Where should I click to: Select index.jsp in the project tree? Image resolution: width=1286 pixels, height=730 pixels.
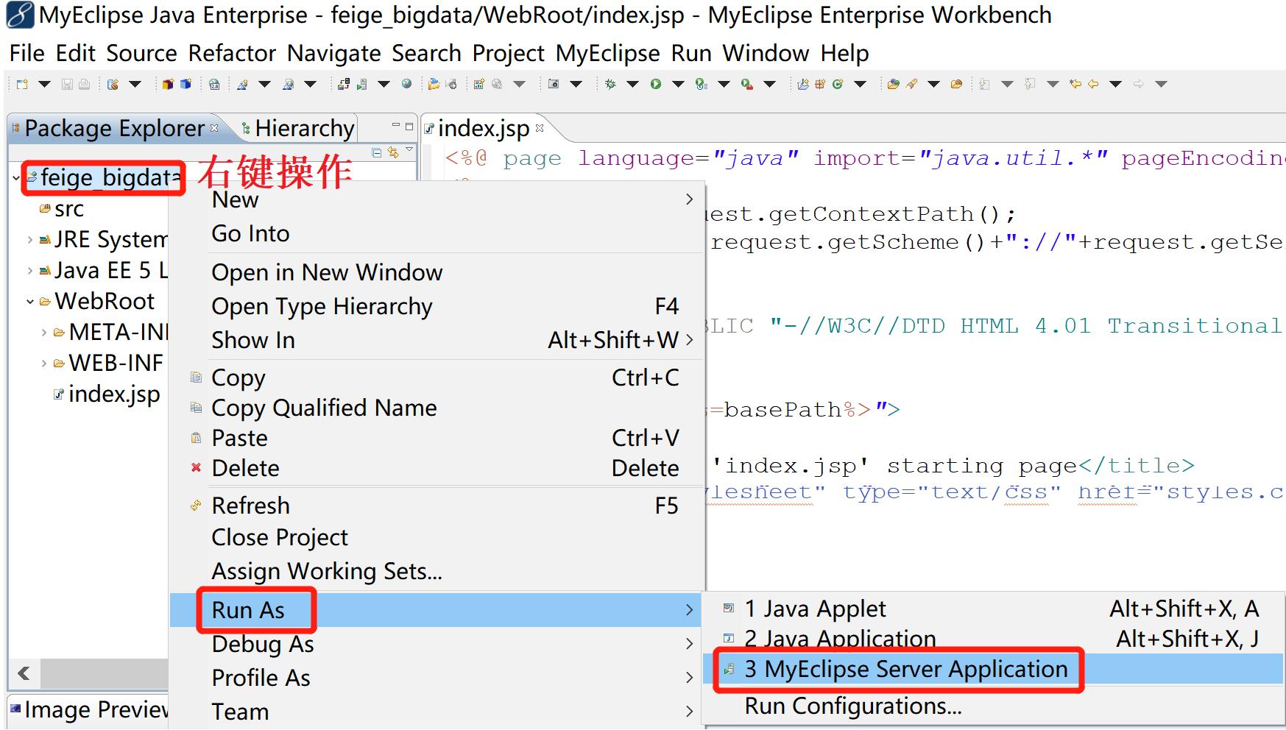point(107,394)
